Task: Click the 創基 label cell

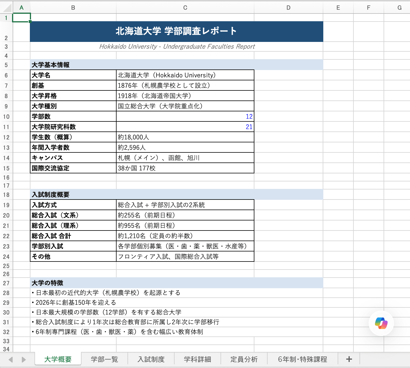Action: coord(73,86)
